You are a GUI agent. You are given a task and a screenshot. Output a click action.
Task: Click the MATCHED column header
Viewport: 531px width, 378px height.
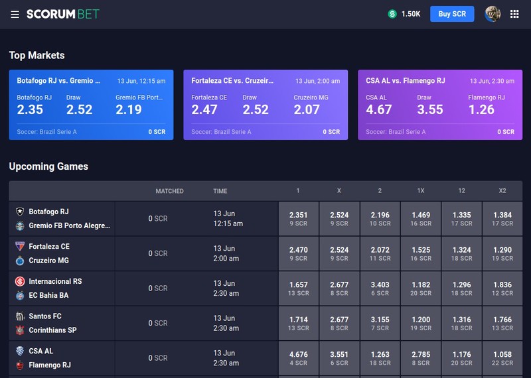[x=169, y=191]
